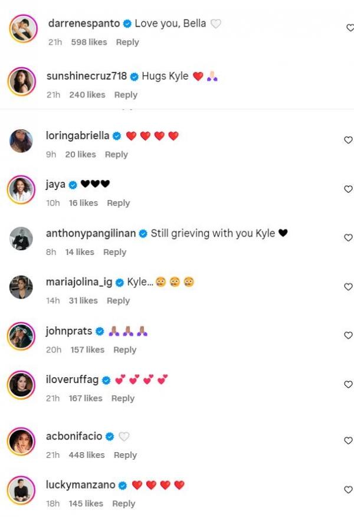Screen dimensions: 354x517
Task: View 598 likes on darrenespanto's comment
Action: pyautogui.click(x=88, y=42)
